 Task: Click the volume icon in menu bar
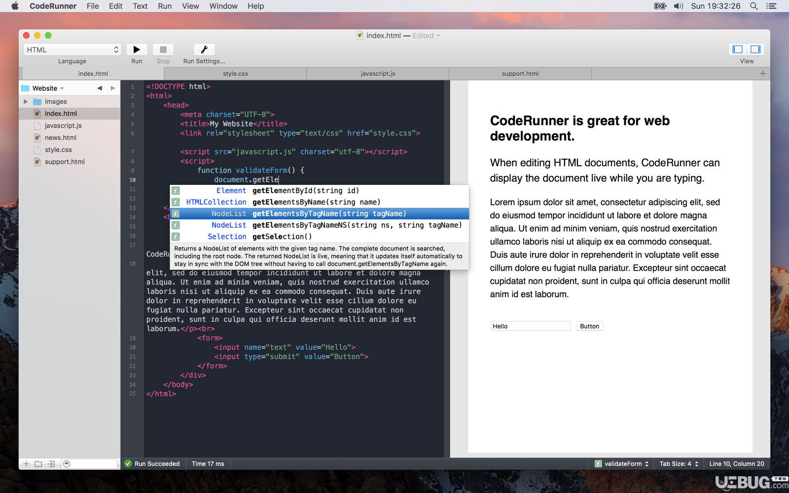click(x=679, y=6)
